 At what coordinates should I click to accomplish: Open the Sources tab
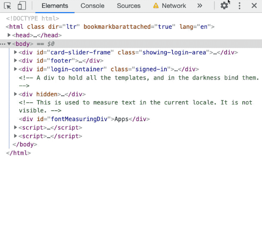pyautogui.click(x=128, y=6)
